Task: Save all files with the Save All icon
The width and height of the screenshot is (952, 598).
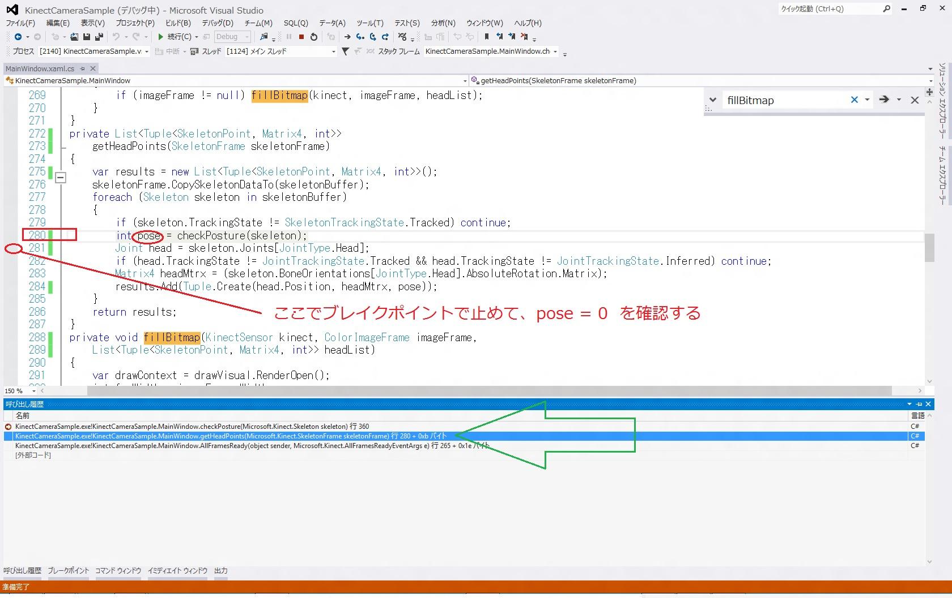Action: pyautogui.click(x=99, y=37)
